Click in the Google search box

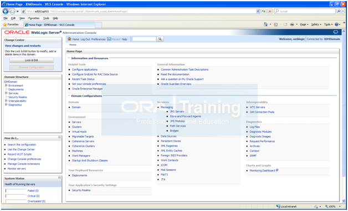(x=305, y=11)
